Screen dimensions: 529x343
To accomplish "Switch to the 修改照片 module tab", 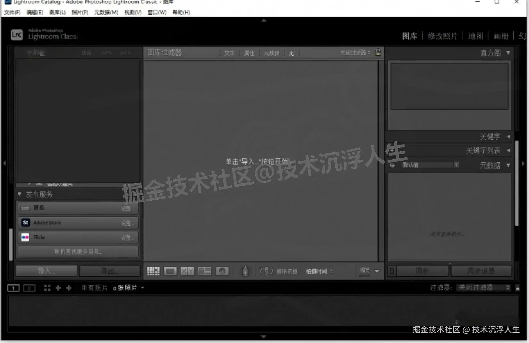I will tap(442, 36).
